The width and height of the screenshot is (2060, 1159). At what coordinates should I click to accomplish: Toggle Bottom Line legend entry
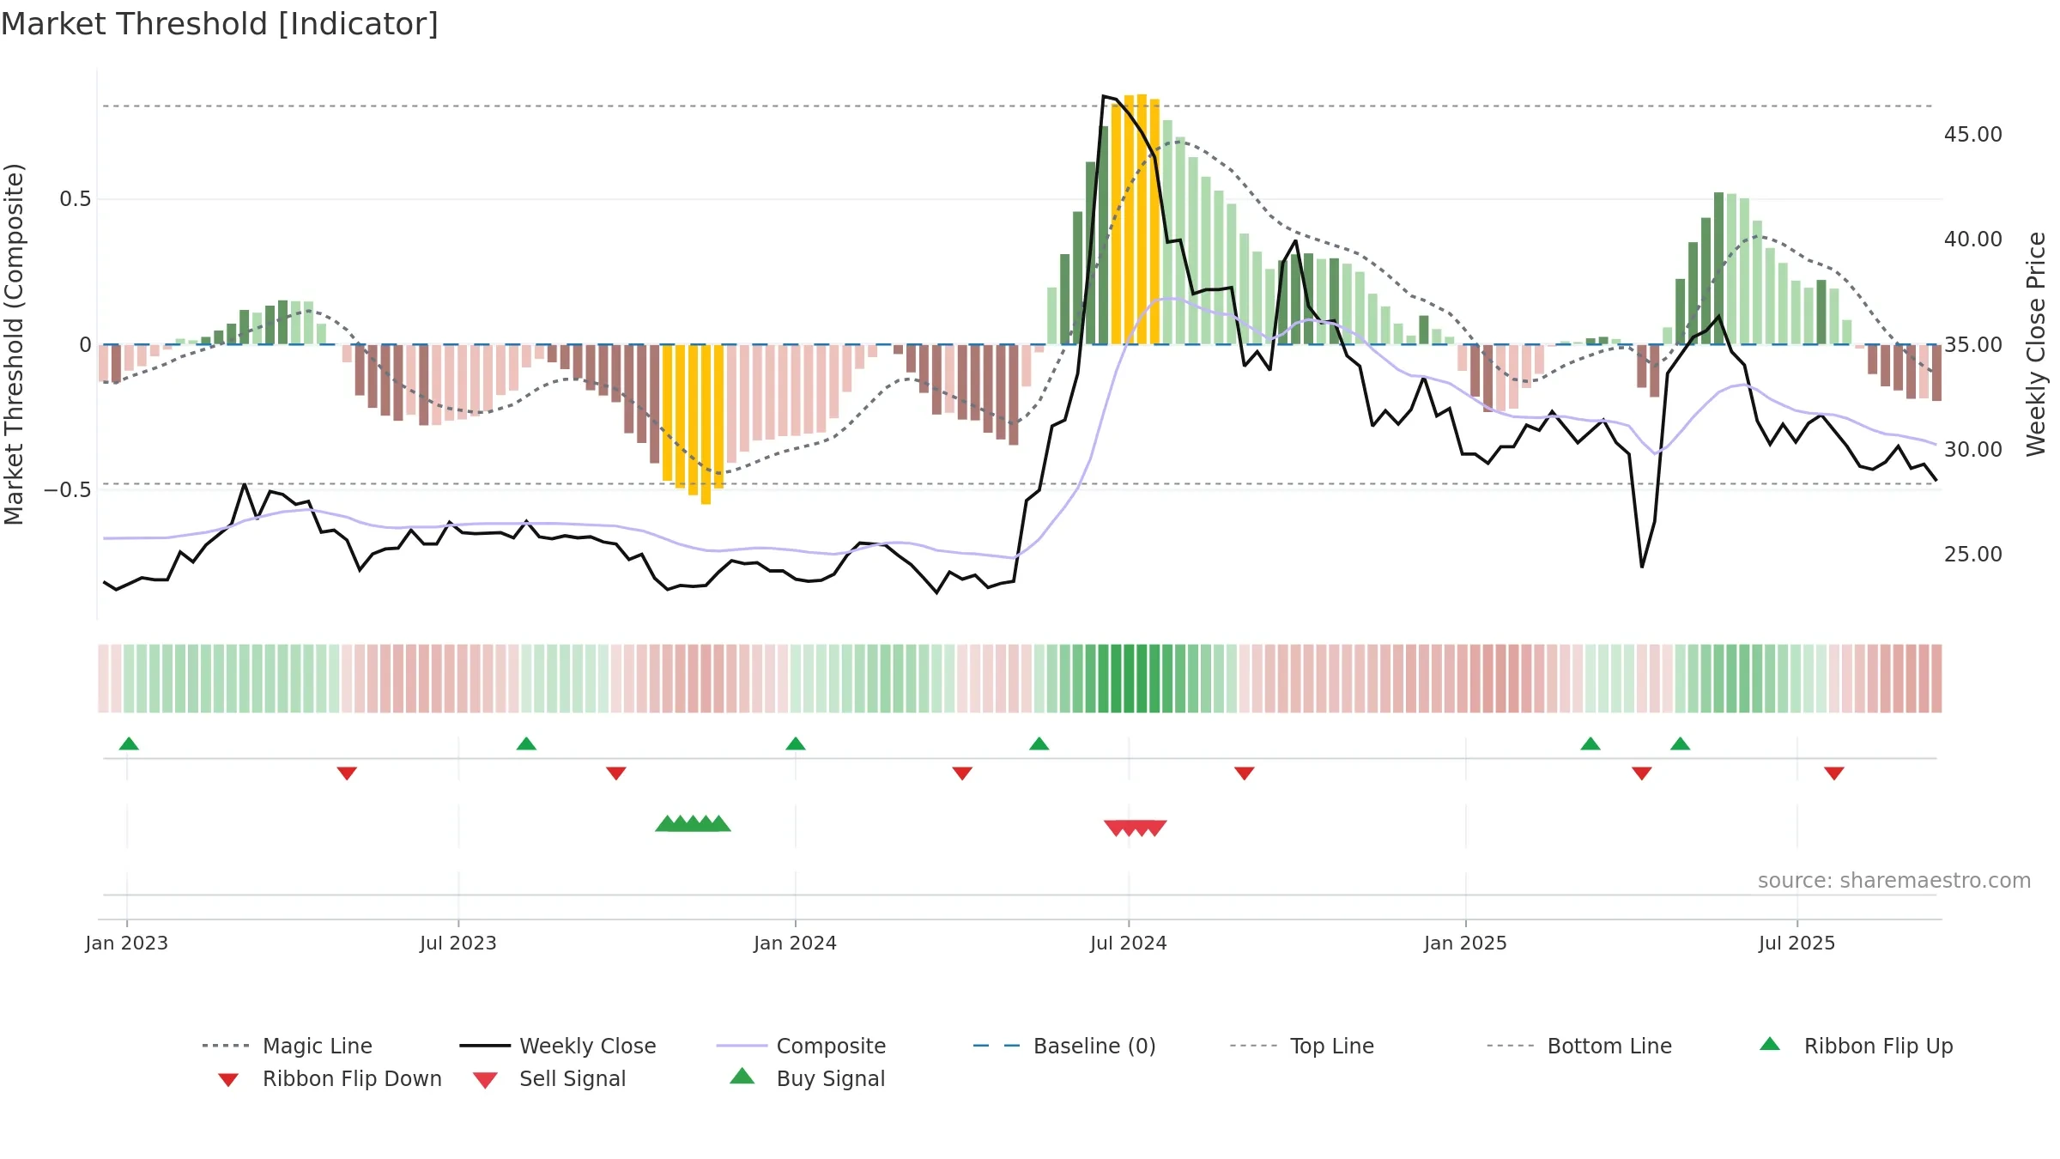[1579, 1046]
